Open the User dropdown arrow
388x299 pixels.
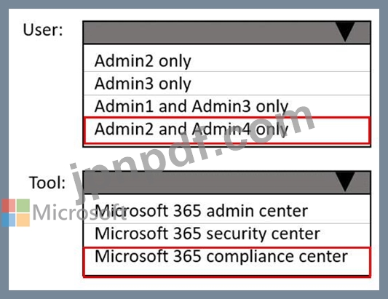tap(346, 32)
